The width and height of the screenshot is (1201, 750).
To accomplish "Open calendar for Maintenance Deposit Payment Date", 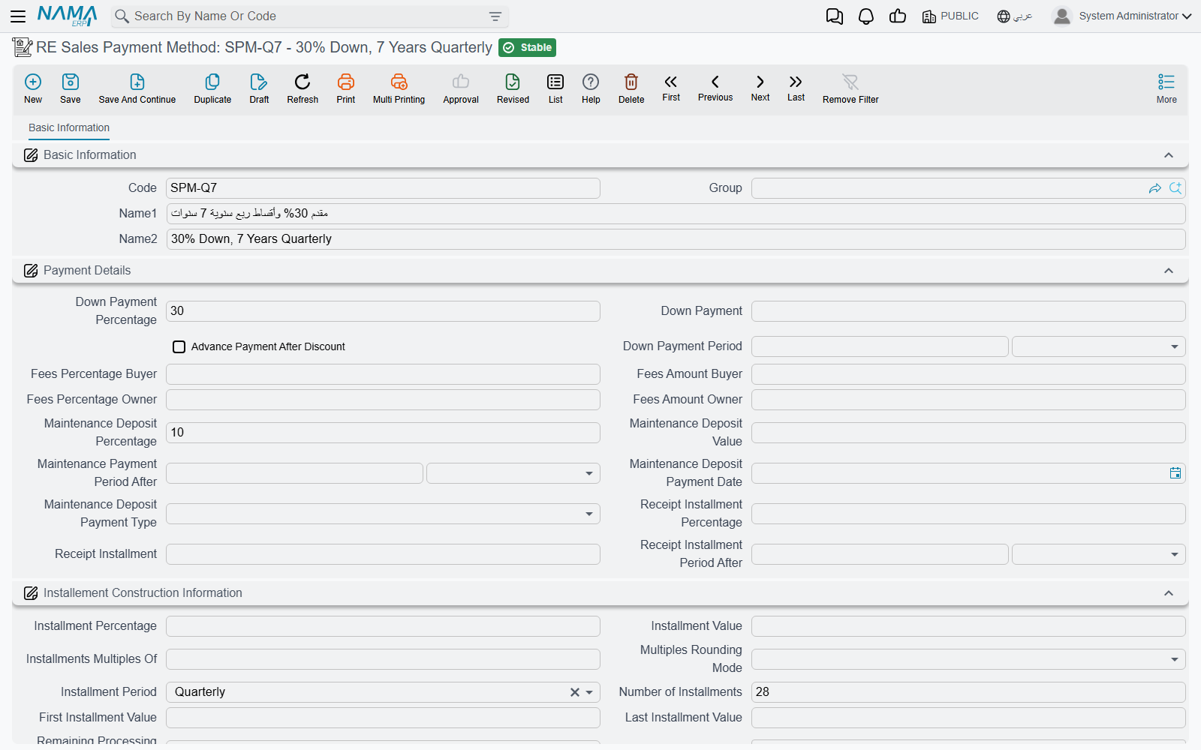I will [x=1175, y=472].
